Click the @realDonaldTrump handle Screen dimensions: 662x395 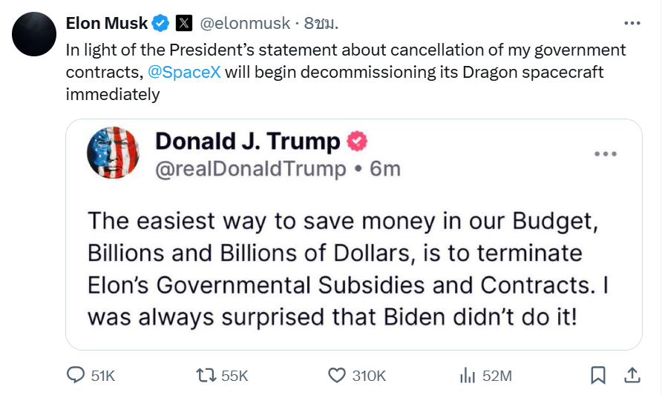249,169
